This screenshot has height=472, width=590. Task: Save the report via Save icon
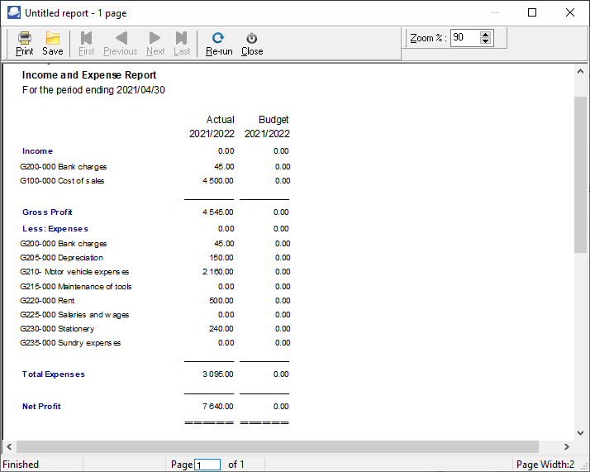point(52,44)
